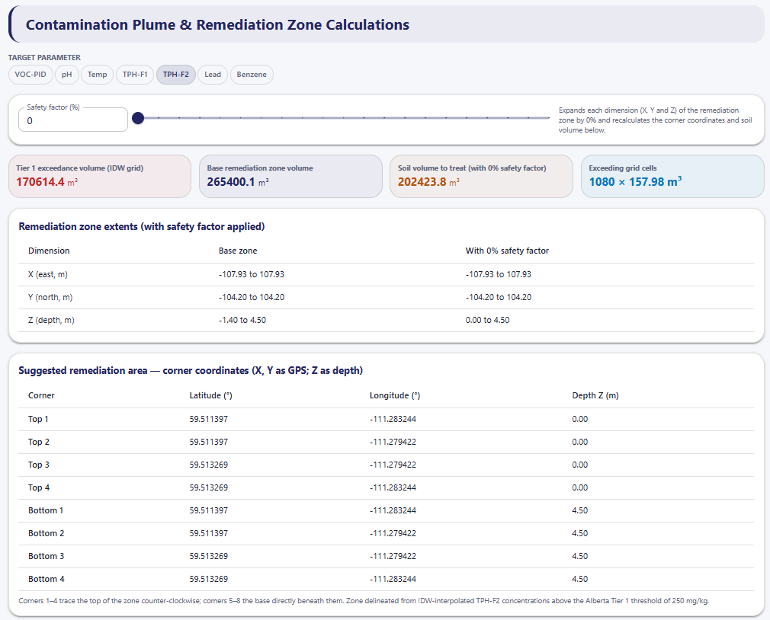770x620 pixels.
Task: Click the Safety factor (%) input field
Action: pos(73,120)
